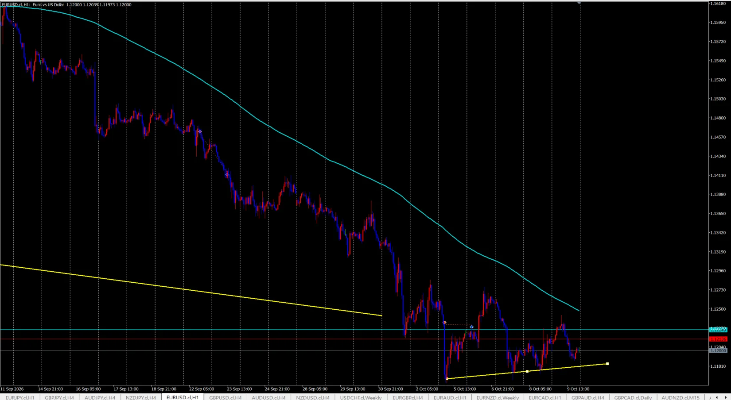Screen dimensions: 731x400
Task: Select the long descending yellow trendline
Action: click(191, 290)
